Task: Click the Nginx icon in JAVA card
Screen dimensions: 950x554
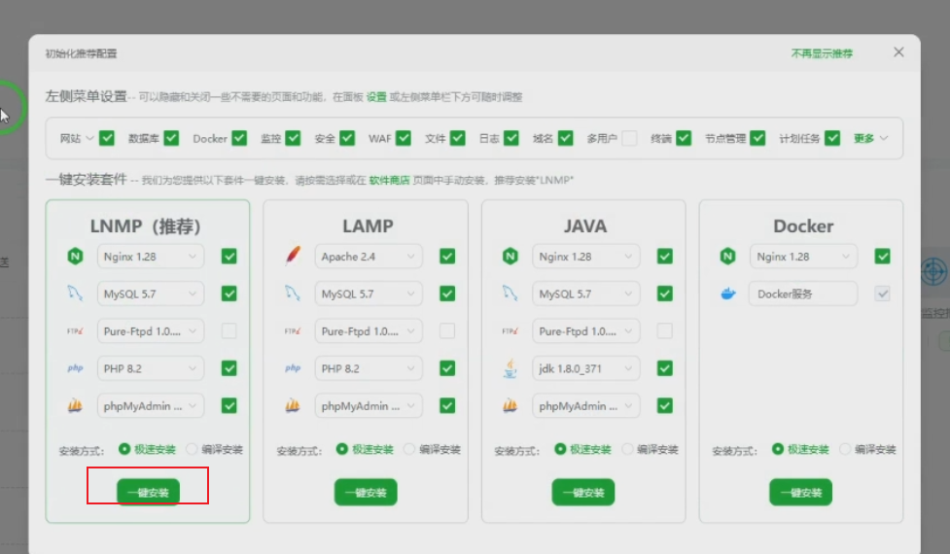Action: [510, 257]
